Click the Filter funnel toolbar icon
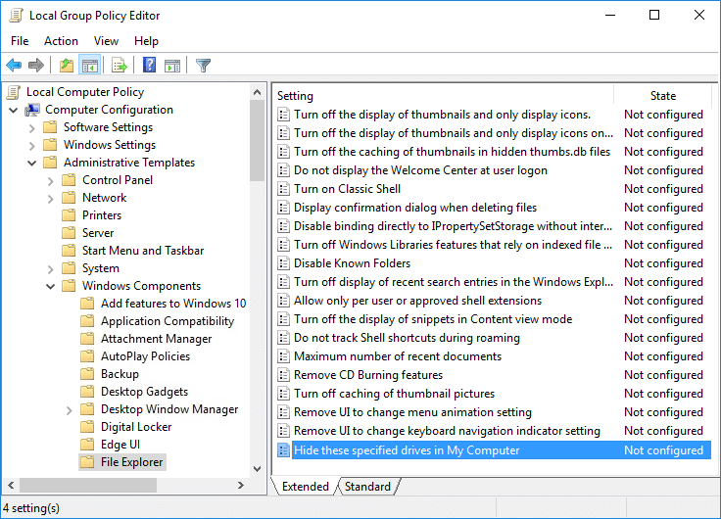The height and width of the screenshot is (519, 721). pos(203,66)
